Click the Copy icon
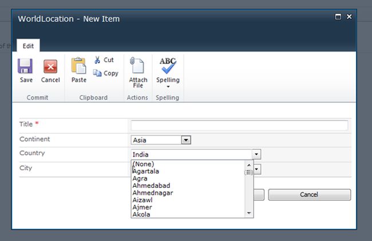This screenshot has width=372, height=241. 97,73
